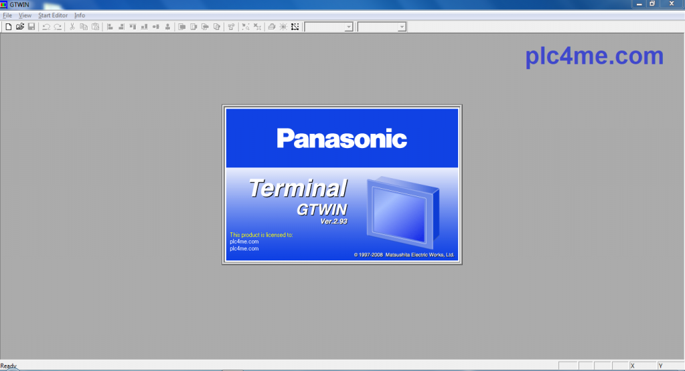Click the Undo arrow icon
685x371 pixels.
[x=46, y=27]
